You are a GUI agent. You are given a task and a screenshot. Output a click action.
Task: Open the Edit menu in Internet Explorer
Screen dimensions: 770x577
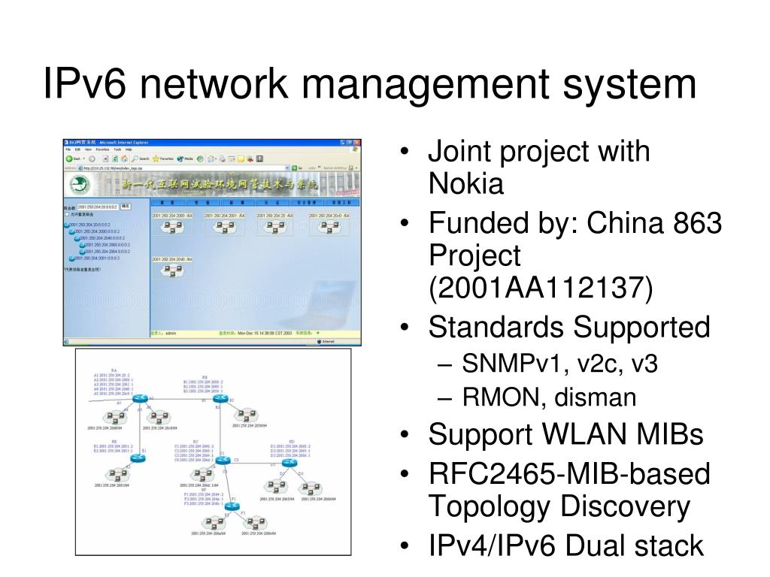pyautogui.click(x=77, y=150)
